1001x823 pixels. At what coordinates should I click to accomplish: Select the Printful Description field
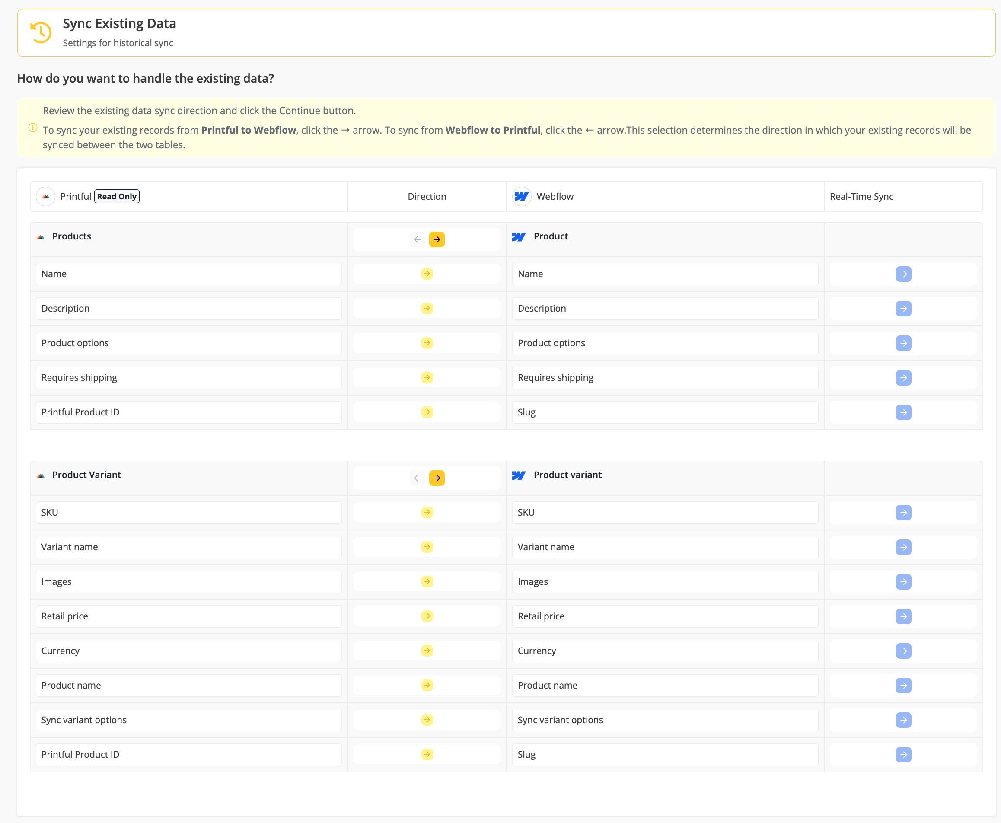point(188,309)
